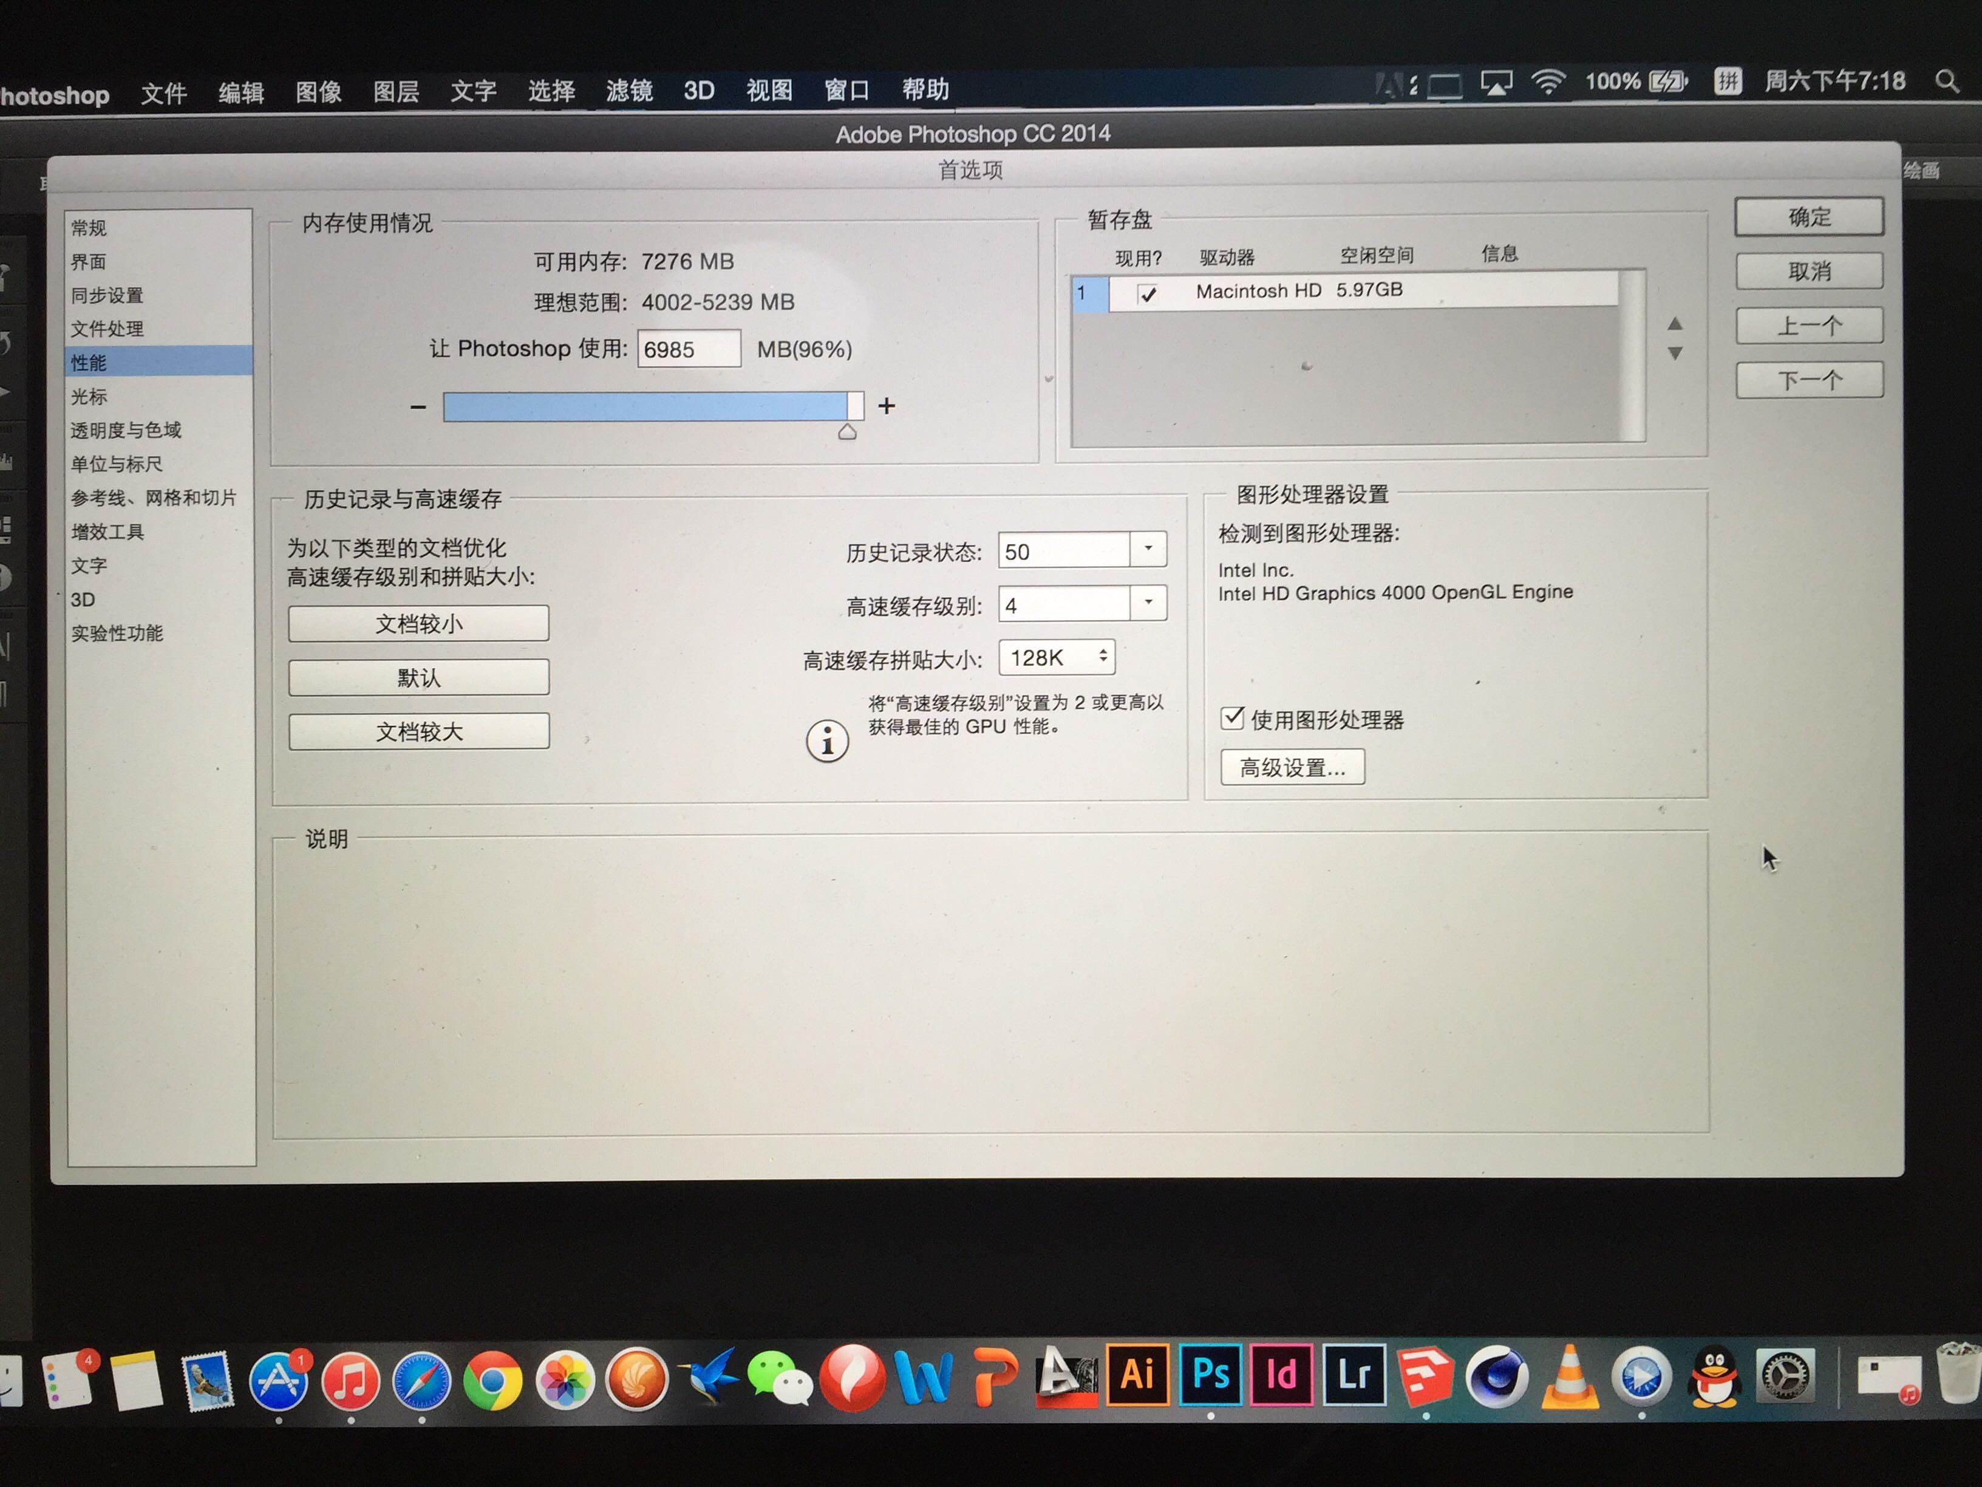The width and height of the screenshot is (1982, 1487).
Task: Click the 文档较小 button
Action: [x=418, y=623]
